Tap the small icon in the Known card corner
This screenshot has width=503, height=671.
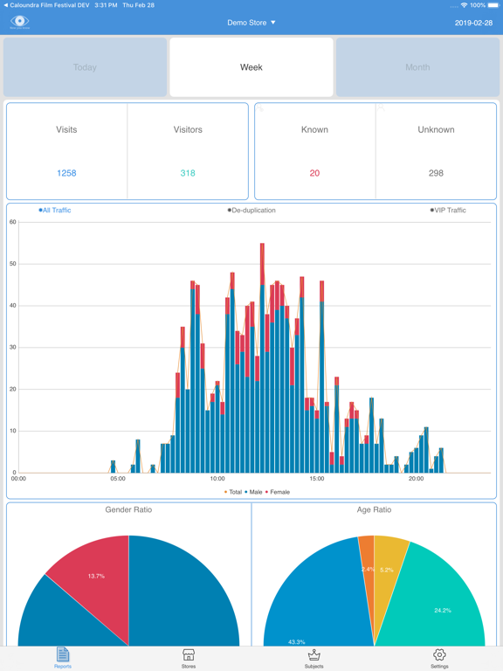[259, 107]
